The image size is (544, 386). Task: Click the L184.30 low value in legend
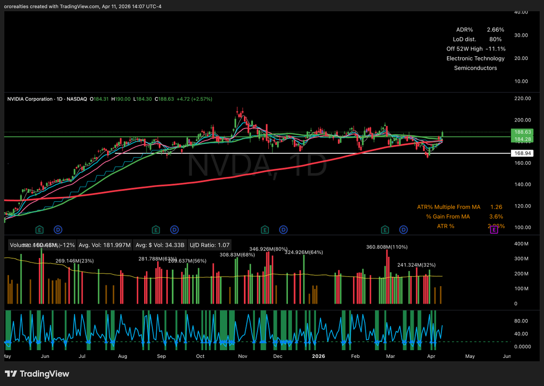(x=143, y=98)
